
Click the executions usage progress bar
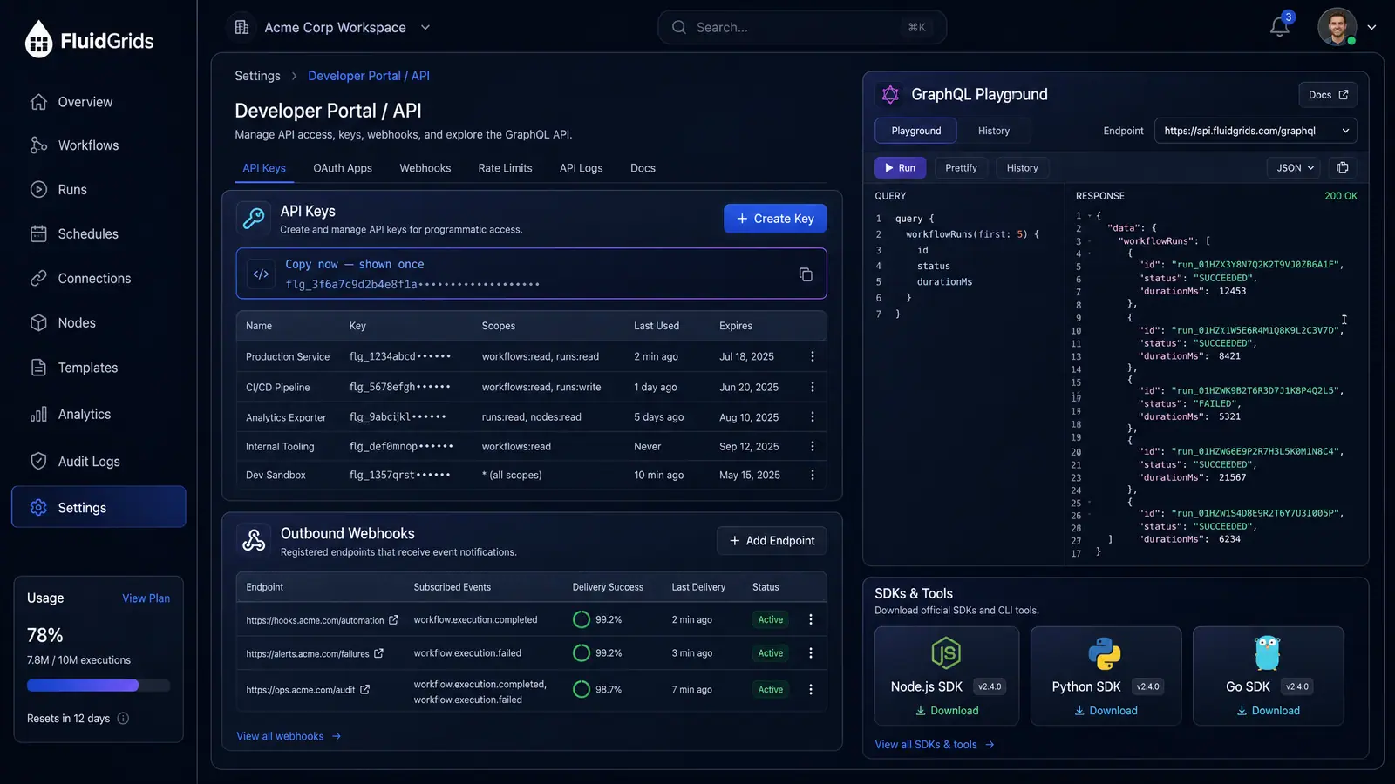pos(99,686)
